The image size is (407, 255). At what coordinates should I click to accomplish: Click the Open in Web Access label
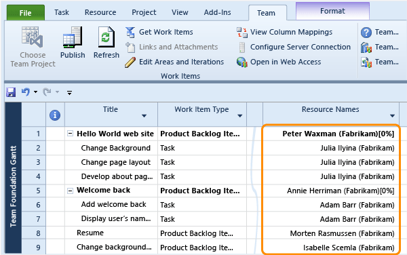pyautogui.click(x=286, y=62)
